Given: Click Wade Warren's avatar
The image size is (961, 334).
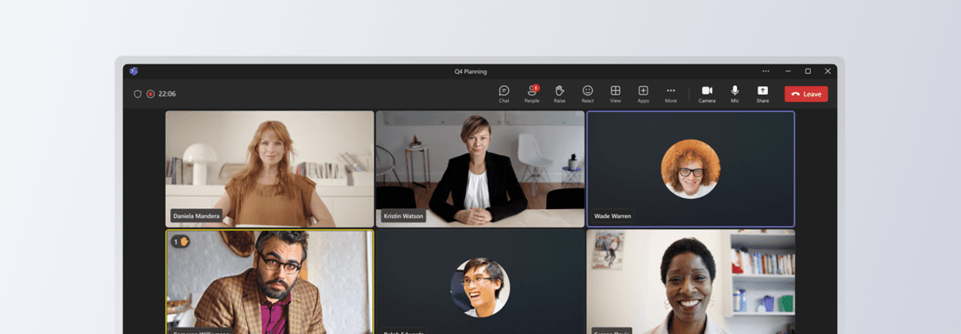Looking at the screenshot, I should (691, 169).
